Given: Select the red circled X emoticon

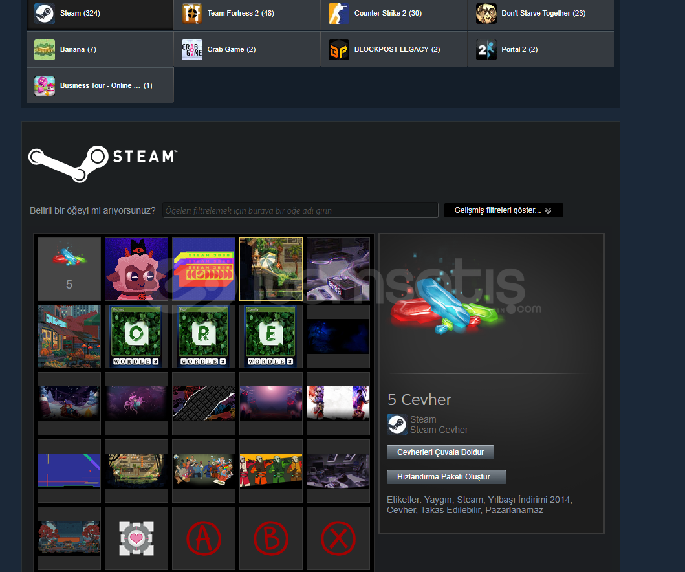Looking at the screenshot, I should (338, 538).
